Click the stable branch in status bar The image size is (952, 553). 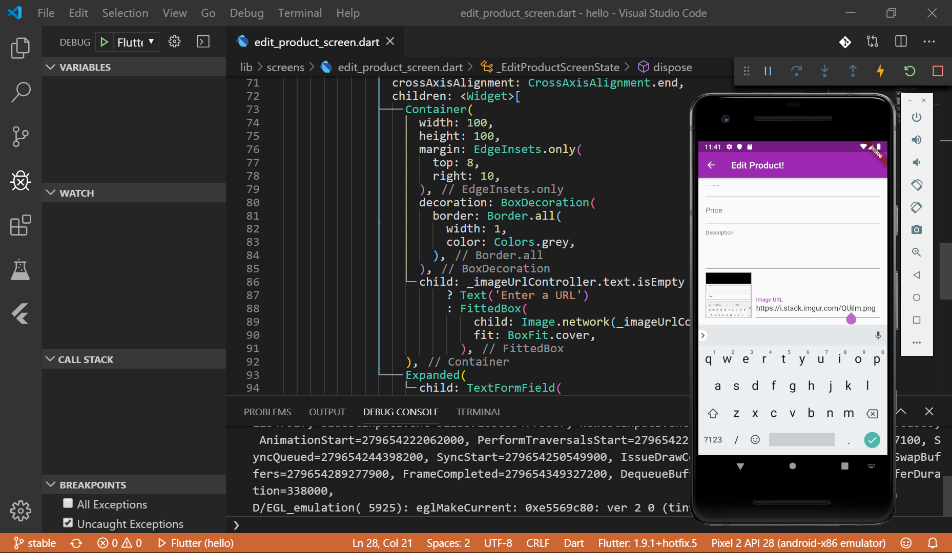click(x=35, y=543)
